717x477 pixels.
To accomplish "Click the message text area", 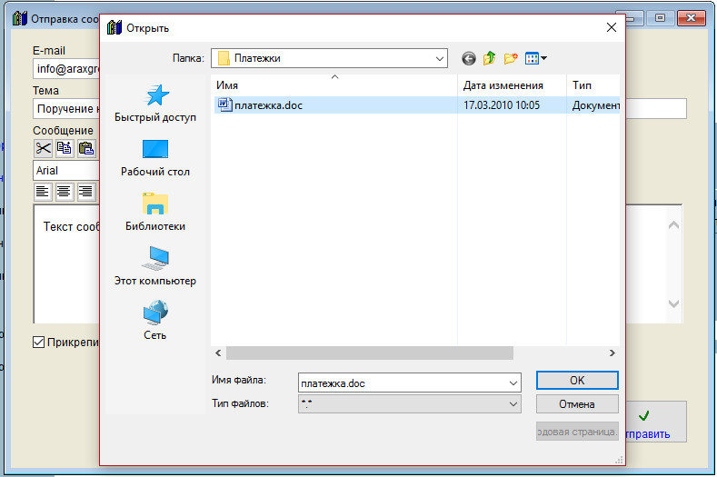I will (66, 264).
